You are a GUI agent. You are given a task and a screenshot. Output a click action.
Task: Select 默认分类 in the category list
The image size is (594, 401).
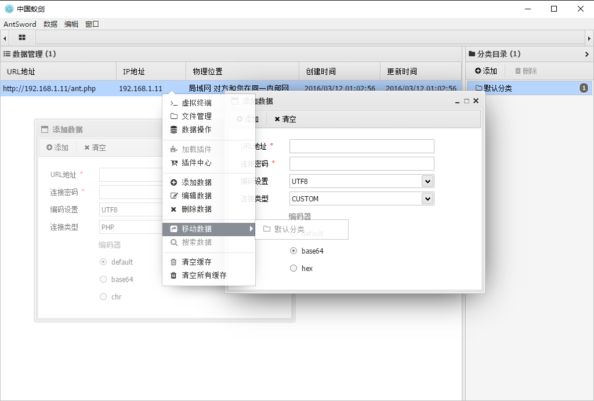click(529, 88)
